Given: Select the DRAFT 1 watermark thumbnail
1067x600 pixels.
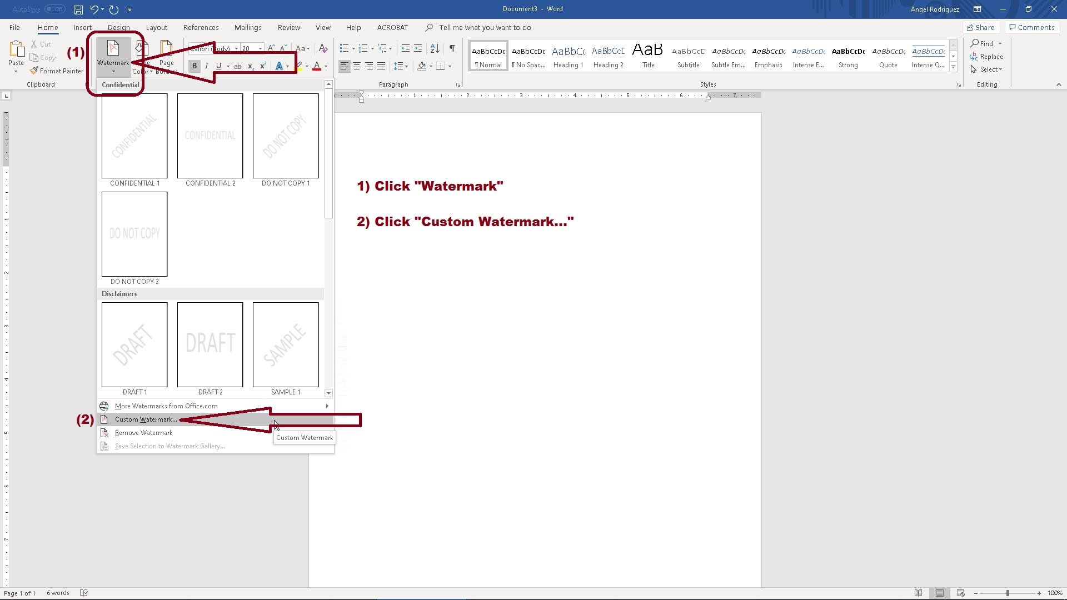Looking at the screenshot, I should [x=134, y=344].
